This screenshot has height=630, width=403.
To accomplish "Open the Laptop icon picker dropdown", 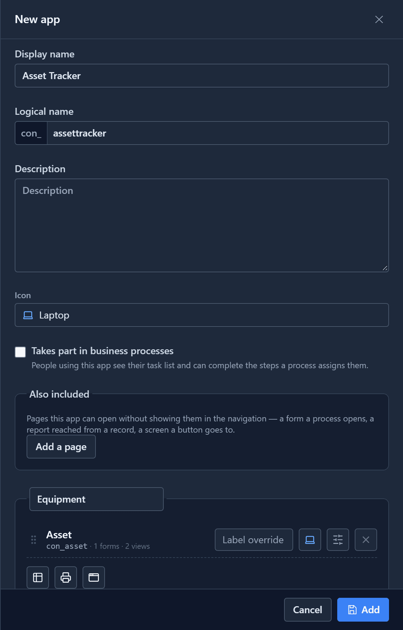I will (202, 315).
